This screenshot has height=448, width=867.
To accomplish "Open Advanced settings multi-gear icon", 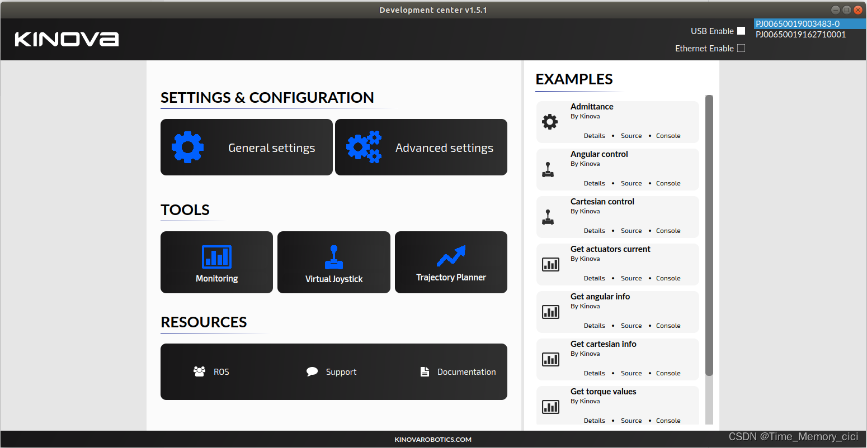I will tap(364, 147).
